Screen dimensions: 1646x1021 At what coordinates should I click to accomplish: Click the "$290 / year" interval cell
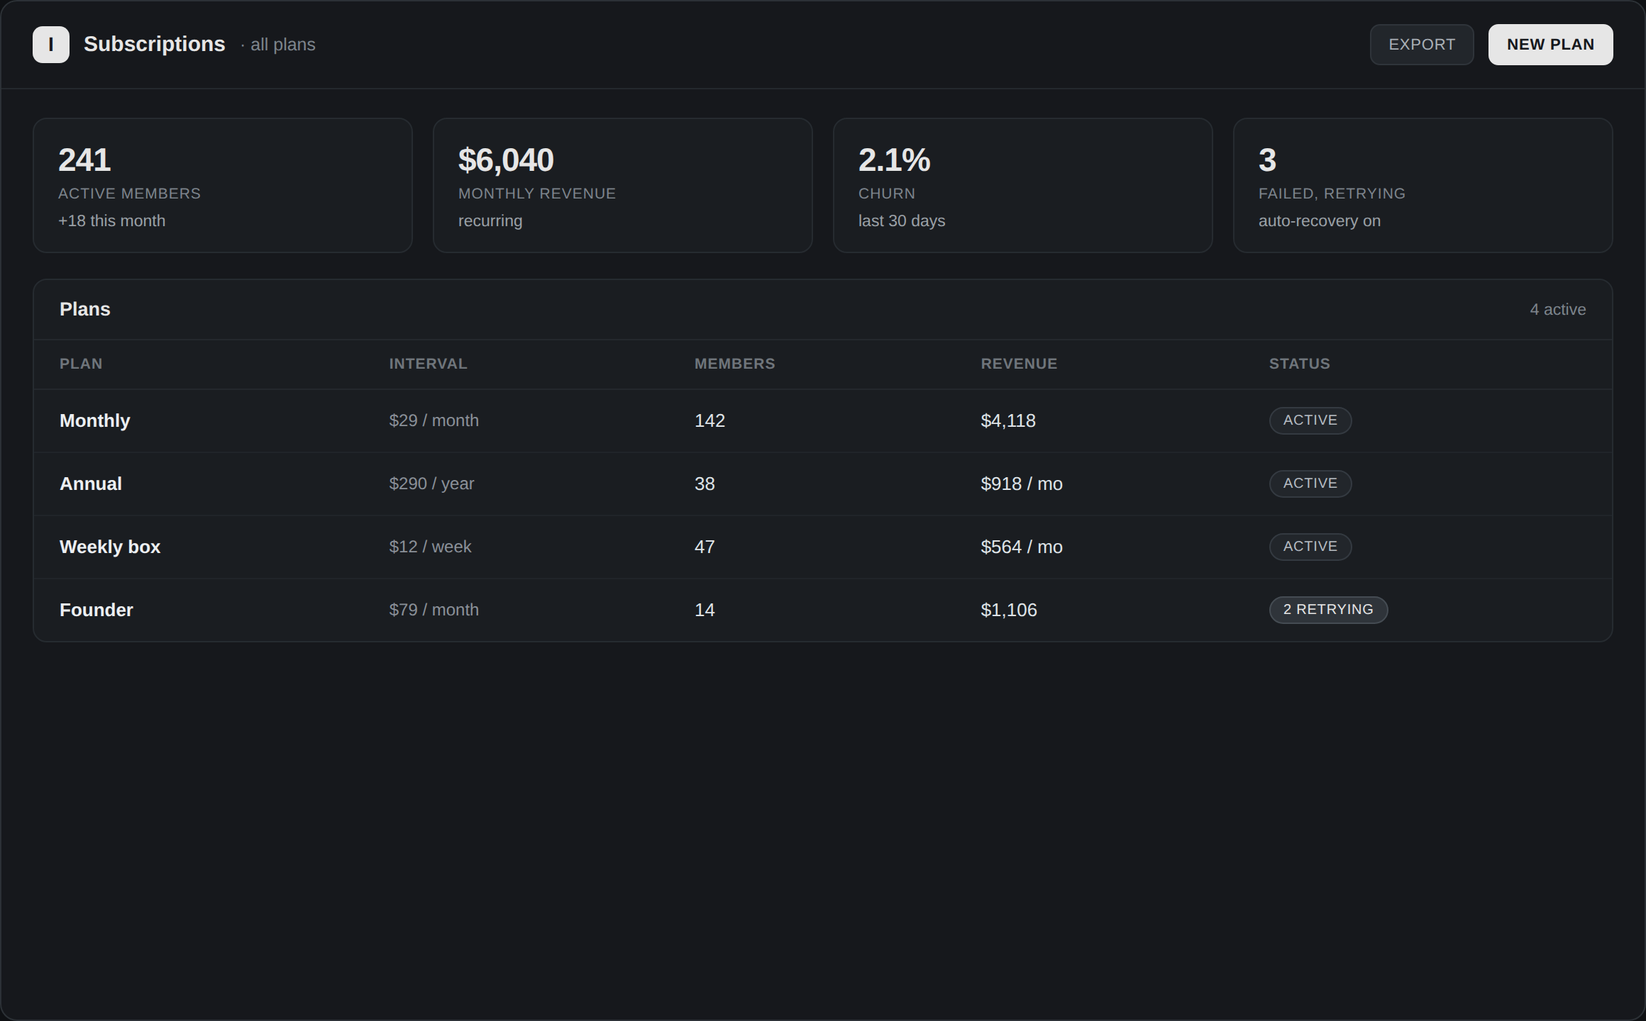[431, 484]
